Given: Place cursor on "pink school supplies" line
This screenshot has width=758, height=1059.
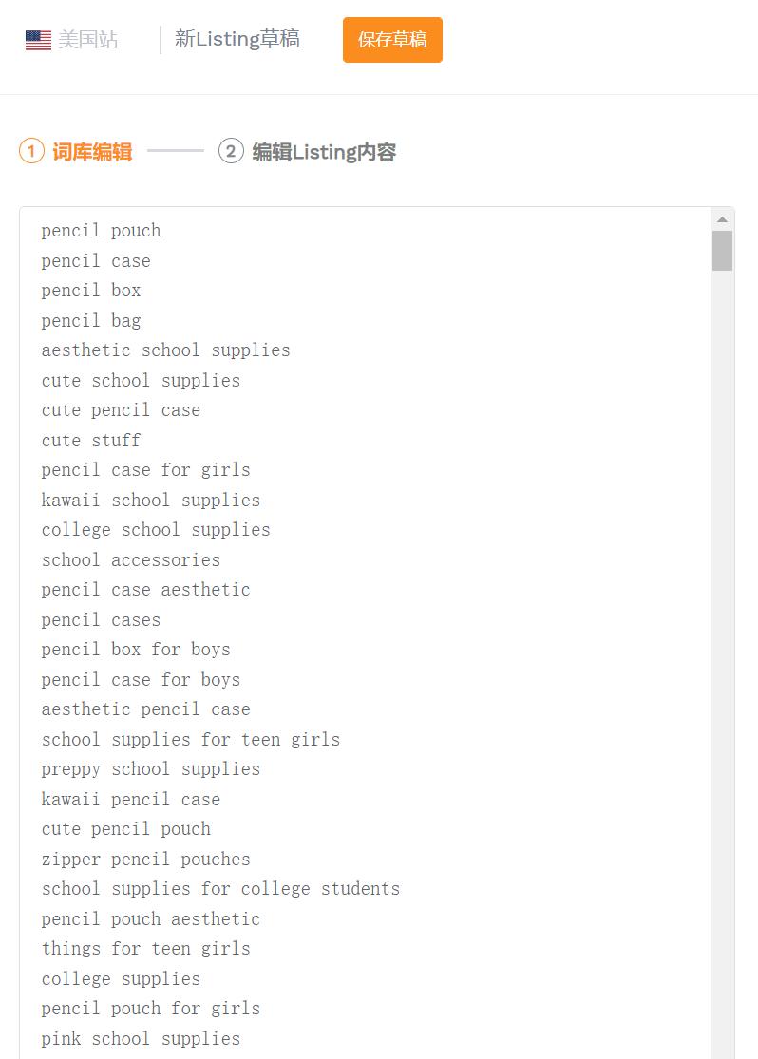Looking at the screenshot, I should click(141, 1039).
